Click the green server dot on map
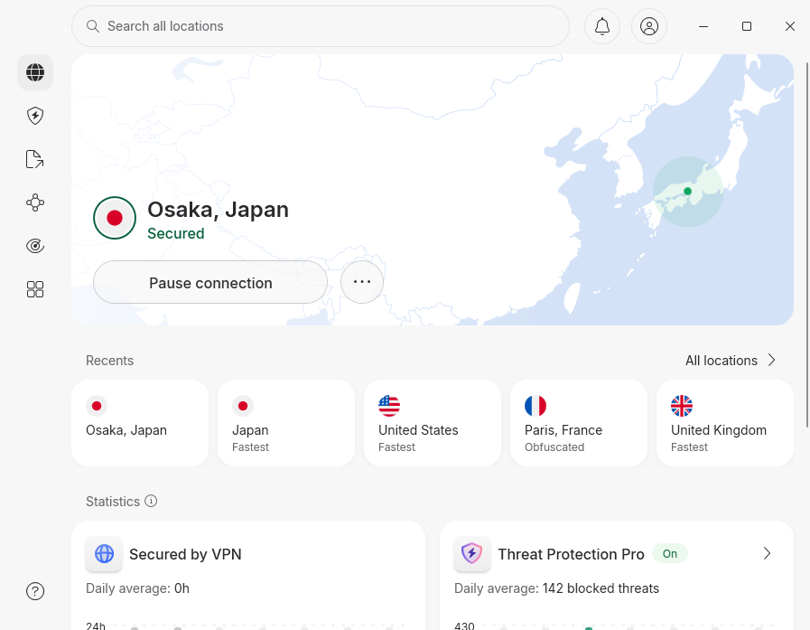Image resolution: width=810 pixels, height=630 pixels. (687, 192)
